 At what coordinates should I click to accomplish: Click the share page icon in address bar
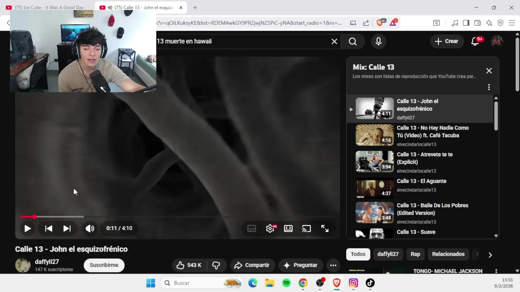click(x=366, y=23)
